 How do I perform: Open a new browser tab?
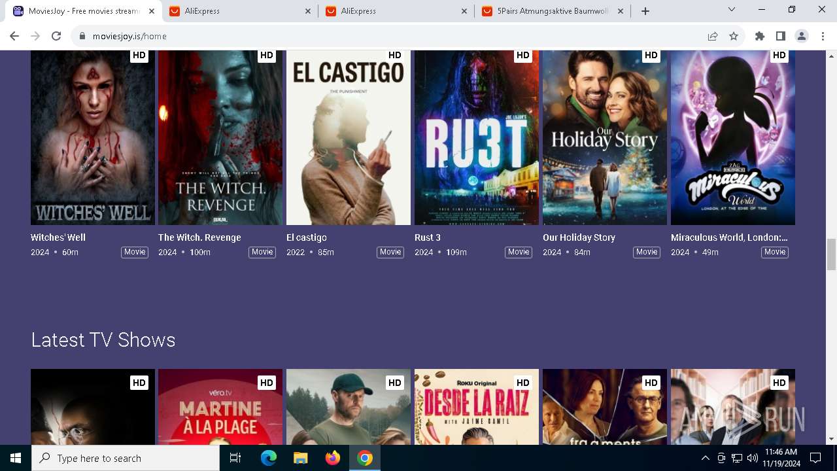645,11
